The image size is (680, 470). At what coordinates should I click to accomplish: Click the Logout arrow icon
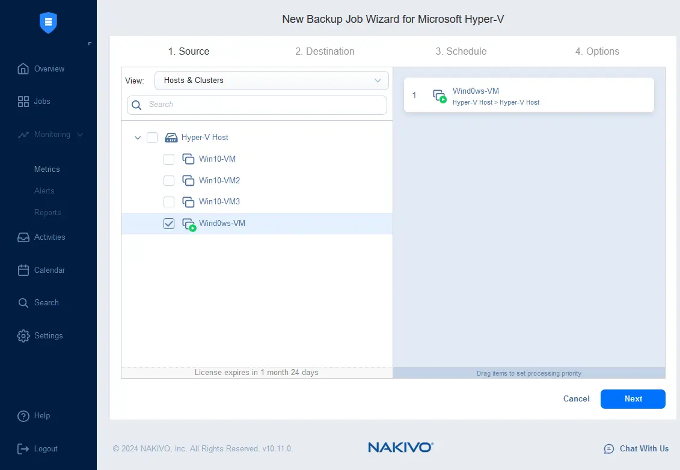[x=23, y=449]
